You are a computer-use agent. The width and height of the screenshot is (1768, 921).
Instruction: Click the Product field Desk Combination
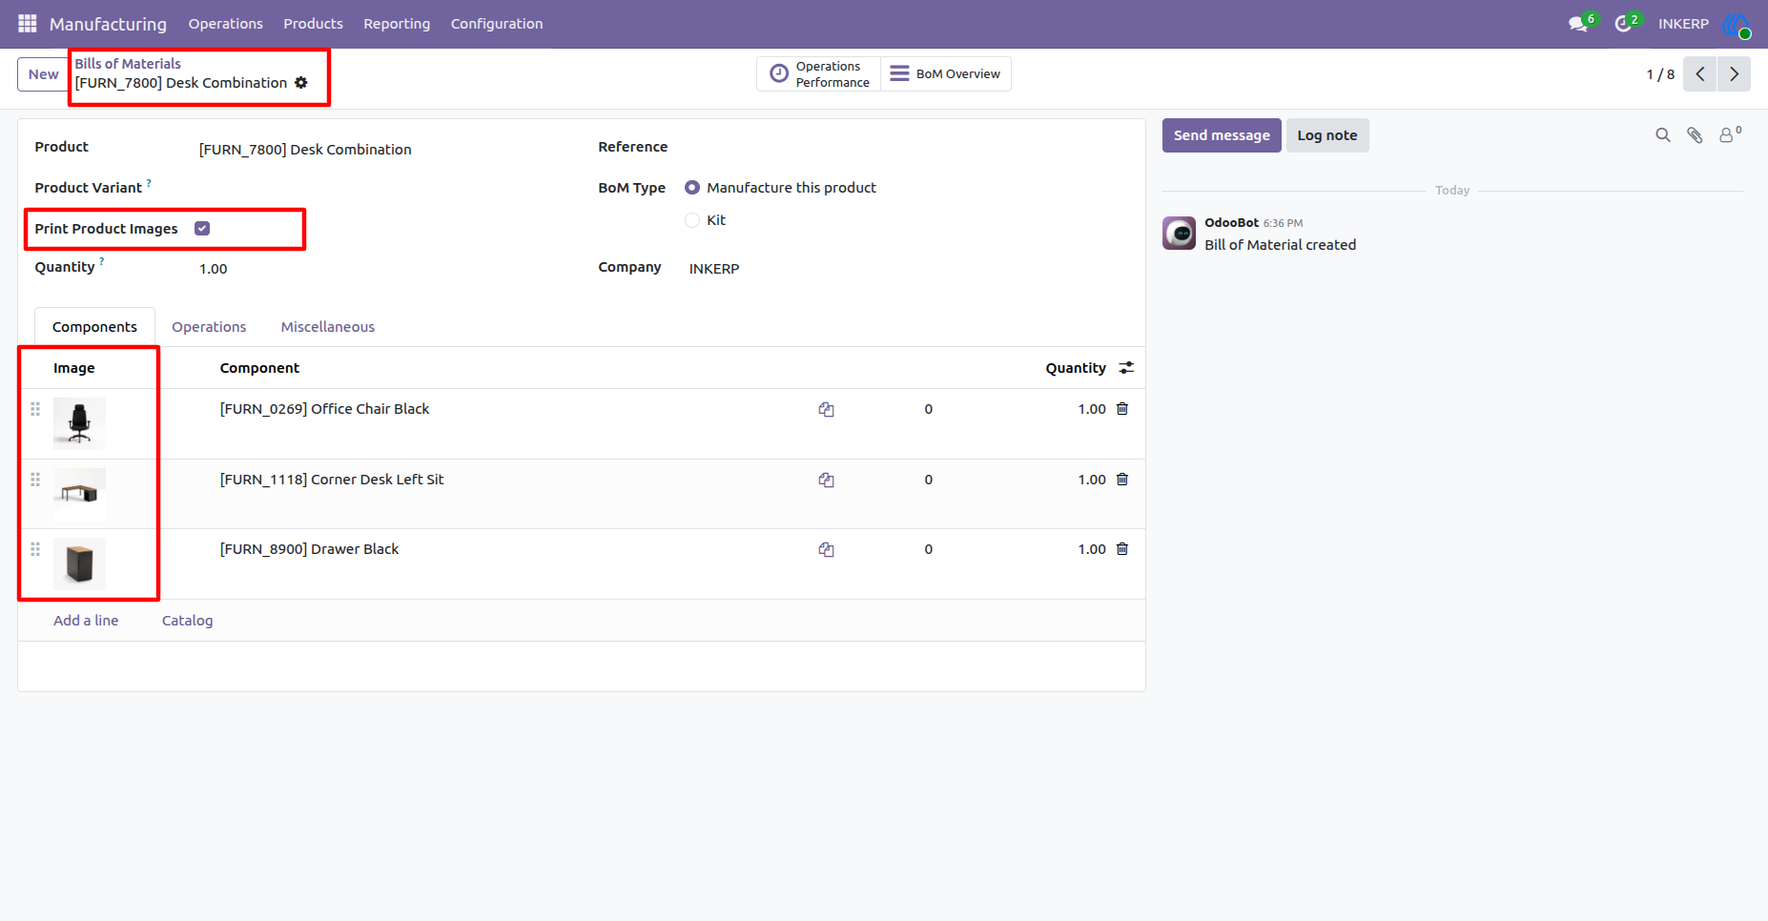(x=305, y=150)
